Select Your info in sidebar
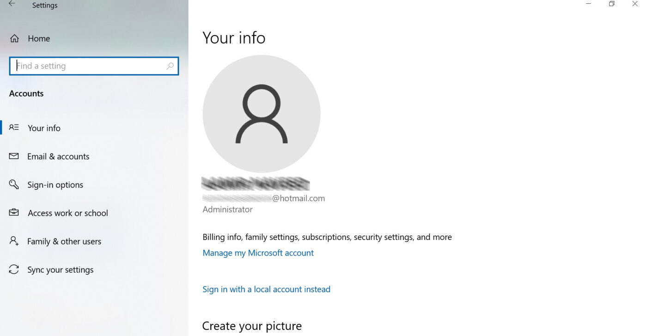 point(44,128)
